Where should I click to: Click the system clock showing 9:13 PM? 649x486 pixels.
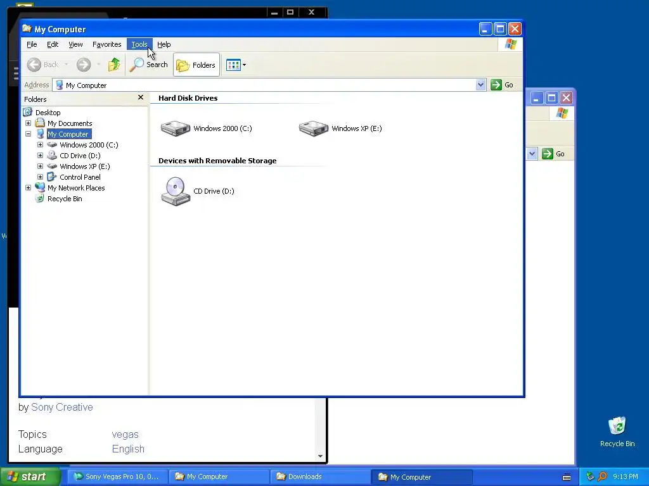[x=626, y=477]
